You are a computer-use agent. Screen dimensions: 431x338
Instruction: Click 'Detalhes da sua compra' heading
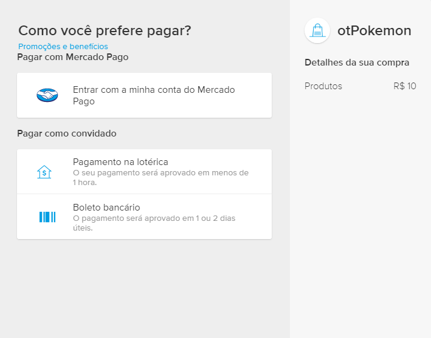[357, 63]
